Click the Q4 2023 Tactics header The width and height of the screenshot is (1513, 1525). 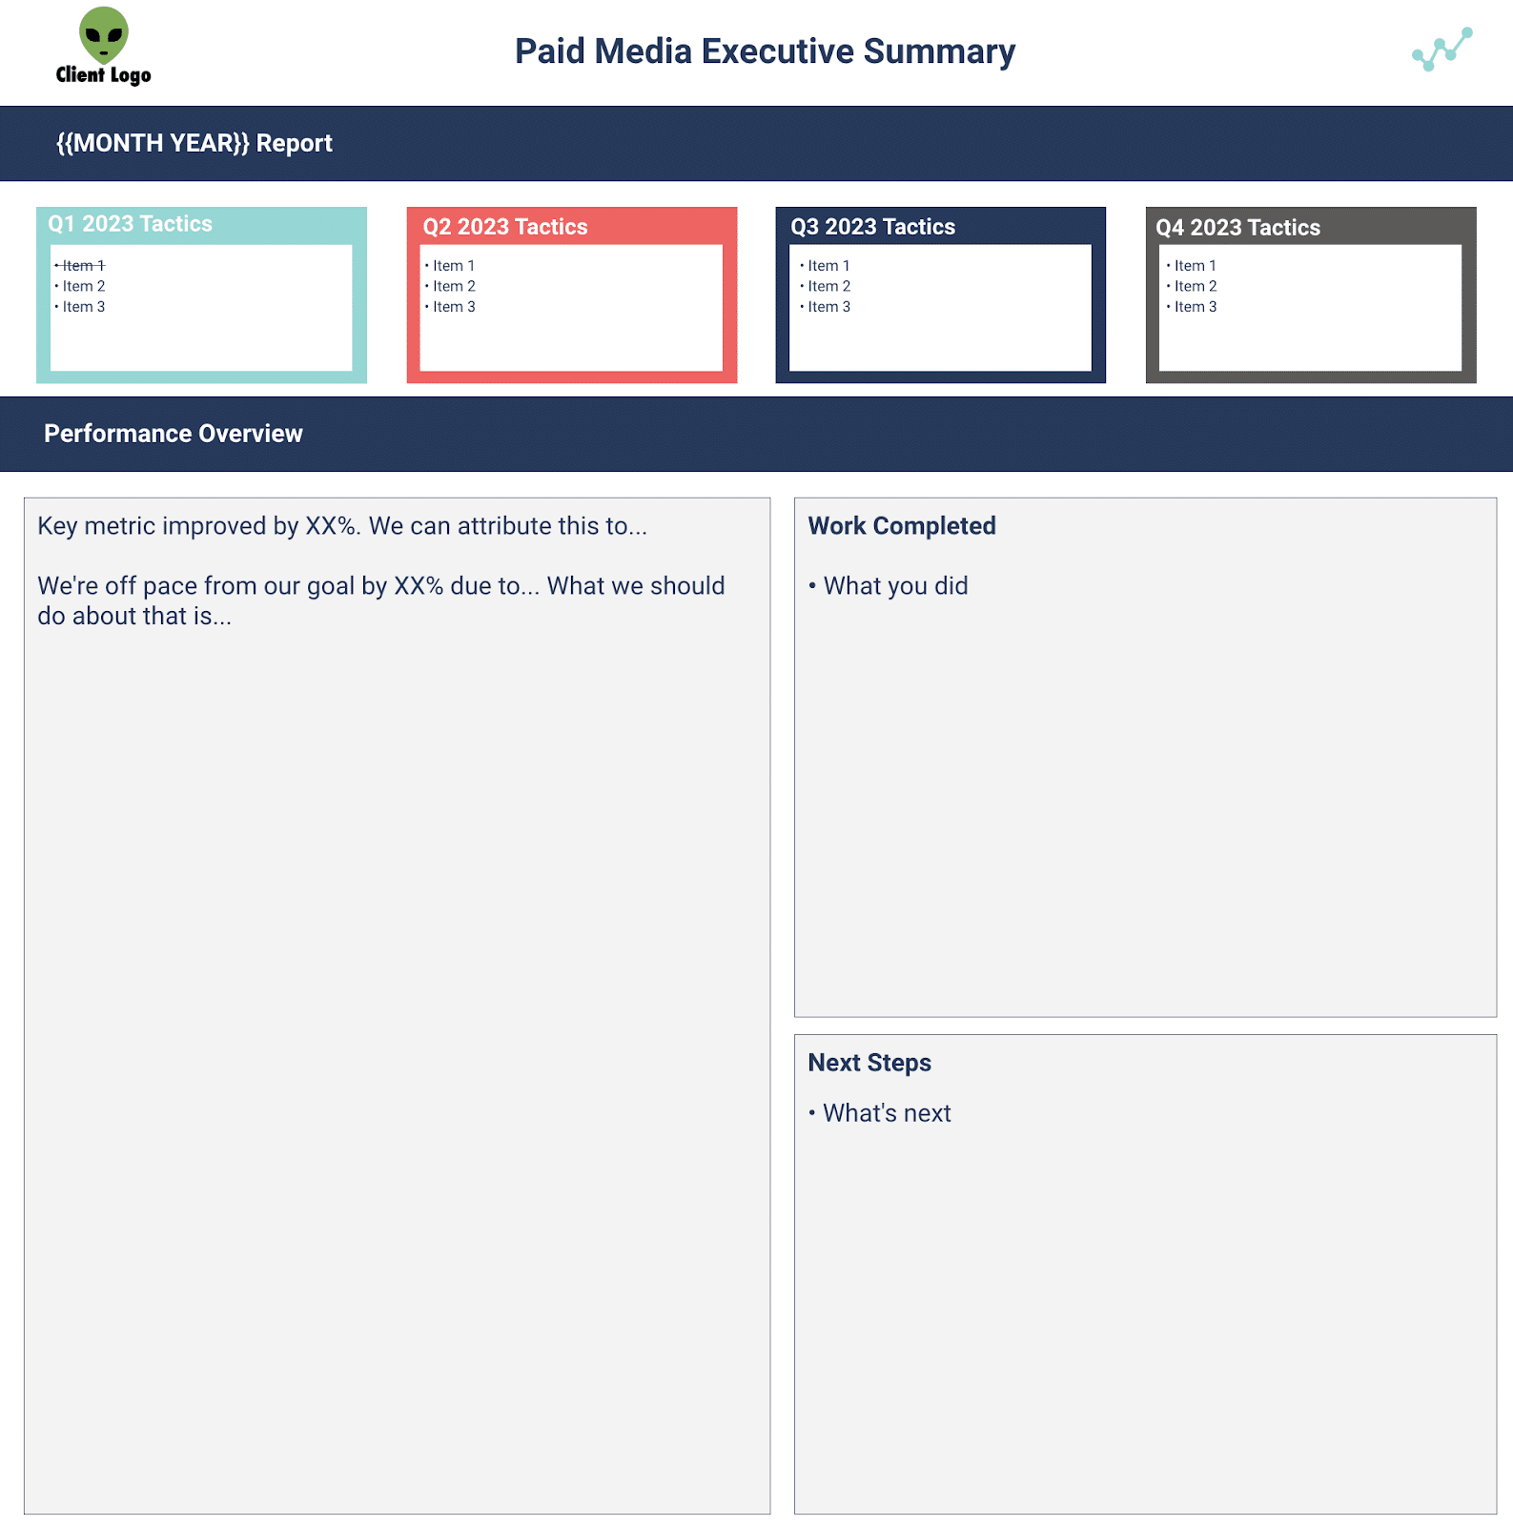1237,228
